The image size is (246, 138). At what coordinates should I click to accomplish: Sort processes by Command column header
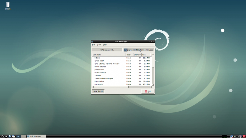(109, 55)
